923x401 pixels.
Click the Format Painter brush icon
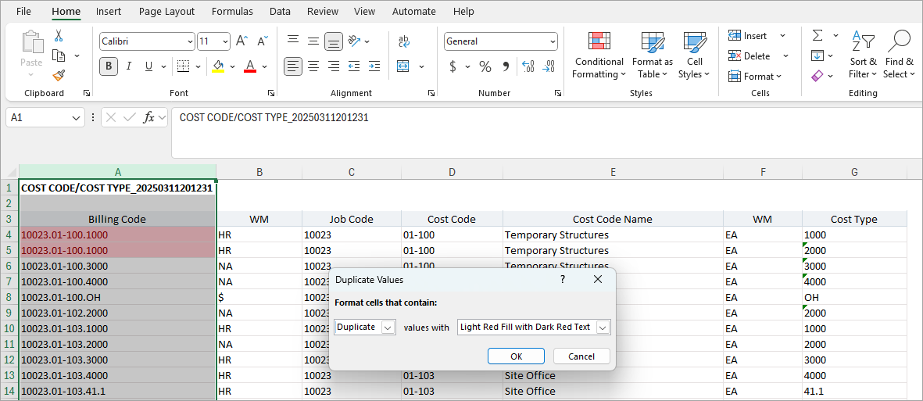(x=59, y=75)
